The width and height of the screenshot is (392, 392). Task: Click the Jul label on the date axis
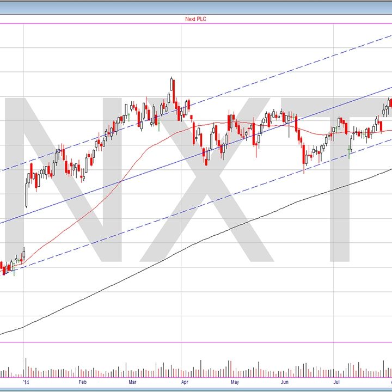[338, 382]
